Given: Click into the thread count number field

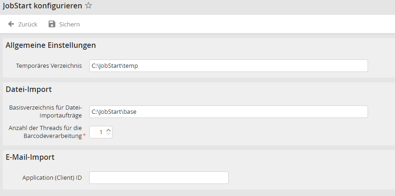Looking at the screenshot, I should pos(97,132).
